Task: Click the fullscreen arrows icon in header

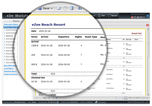Action: (141, 17)
